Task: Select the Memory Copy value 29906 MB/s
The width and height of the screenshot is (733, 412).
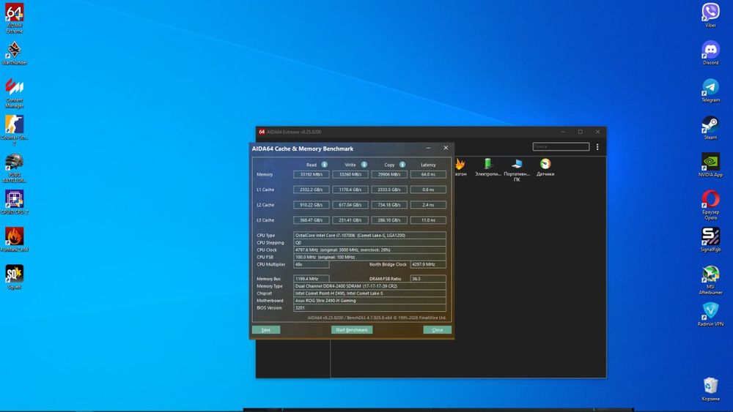Action: pos(389,174)
